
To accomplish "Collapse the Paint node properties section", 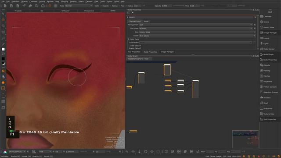I will [x=128, y=17].
